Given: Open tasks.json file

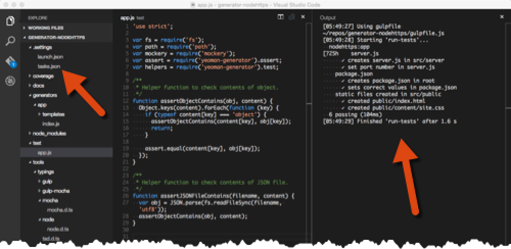Looking at the screenshot, I should [49, 66].
